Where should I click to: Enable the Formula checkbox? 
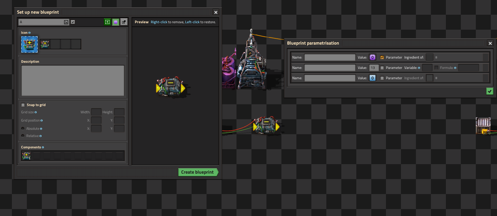[436, 68]
